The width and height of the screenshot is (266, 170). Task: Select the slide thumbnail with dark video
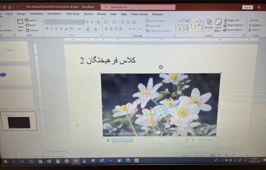[19, 121]
